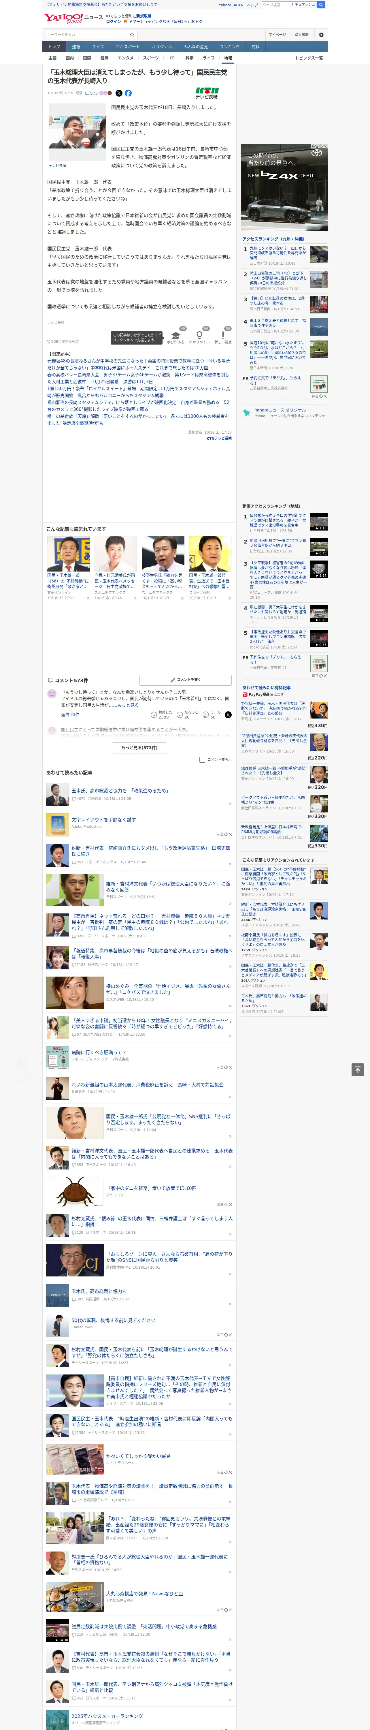The height and width of the screenshot is (1730, 370).
Task: Share article on Facebook icon under headline
Action: (128, 93)
